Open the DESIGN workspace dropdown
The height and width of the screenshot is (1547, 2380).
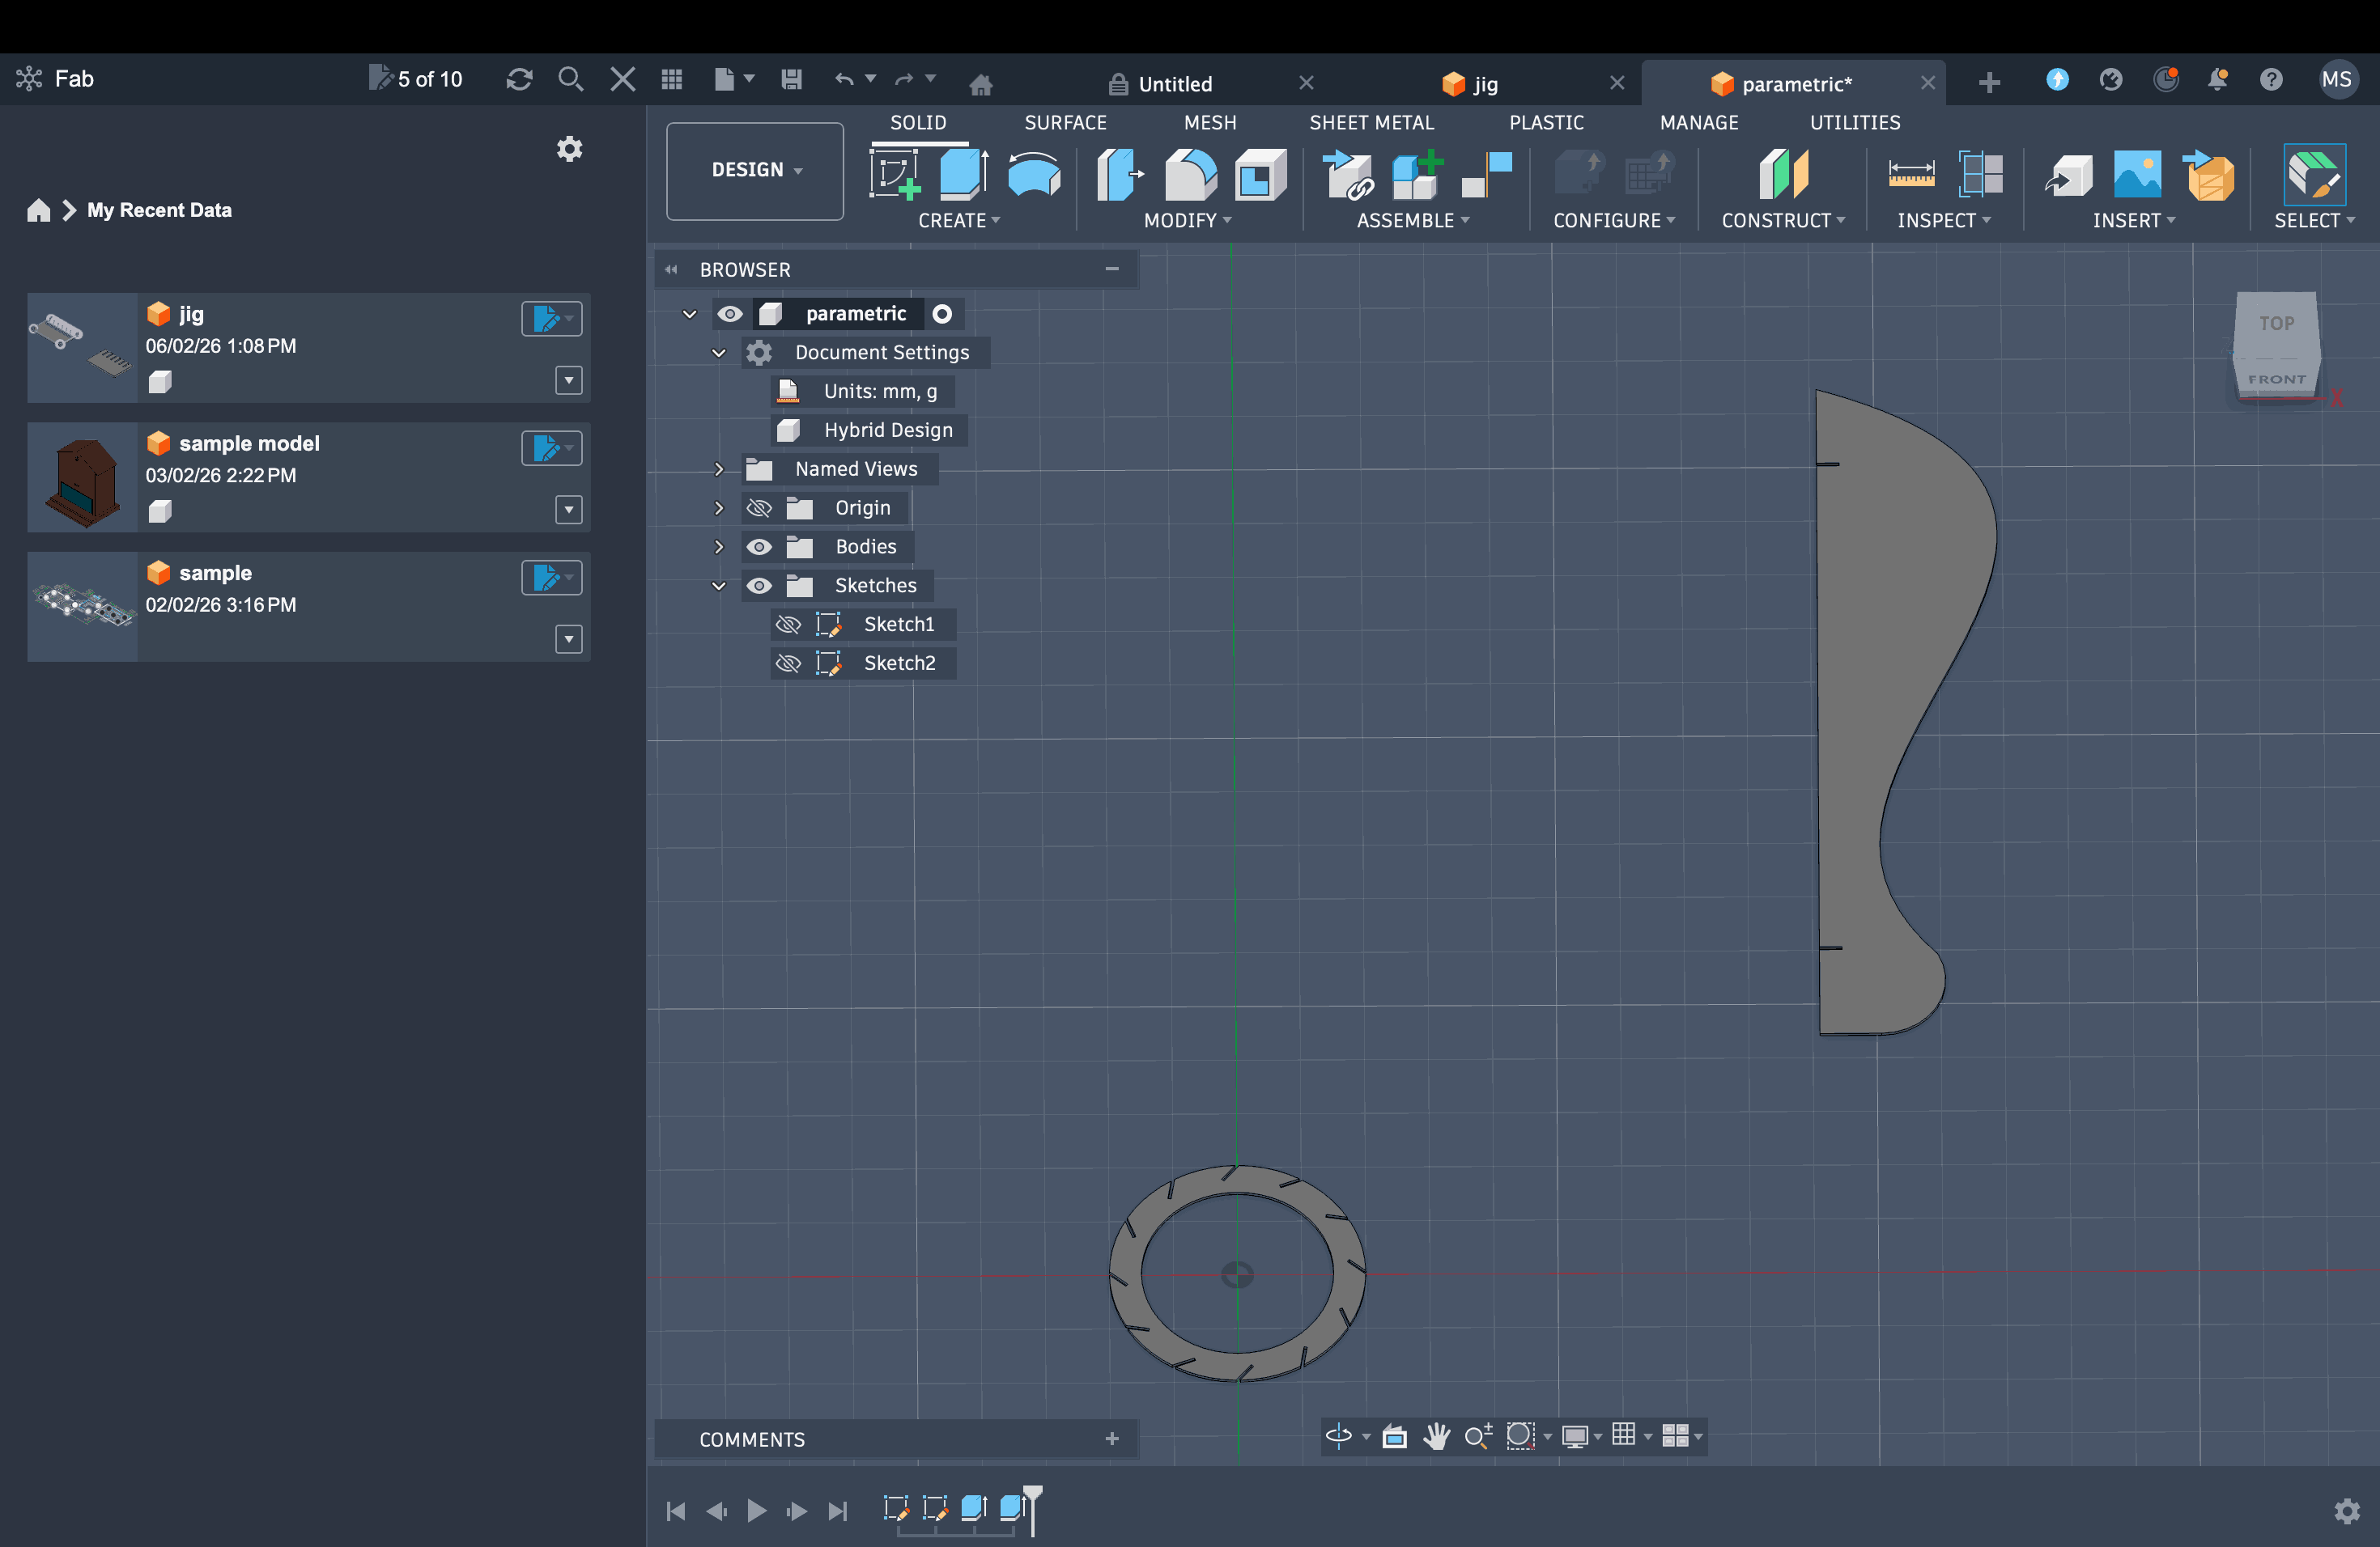point(755,170)
